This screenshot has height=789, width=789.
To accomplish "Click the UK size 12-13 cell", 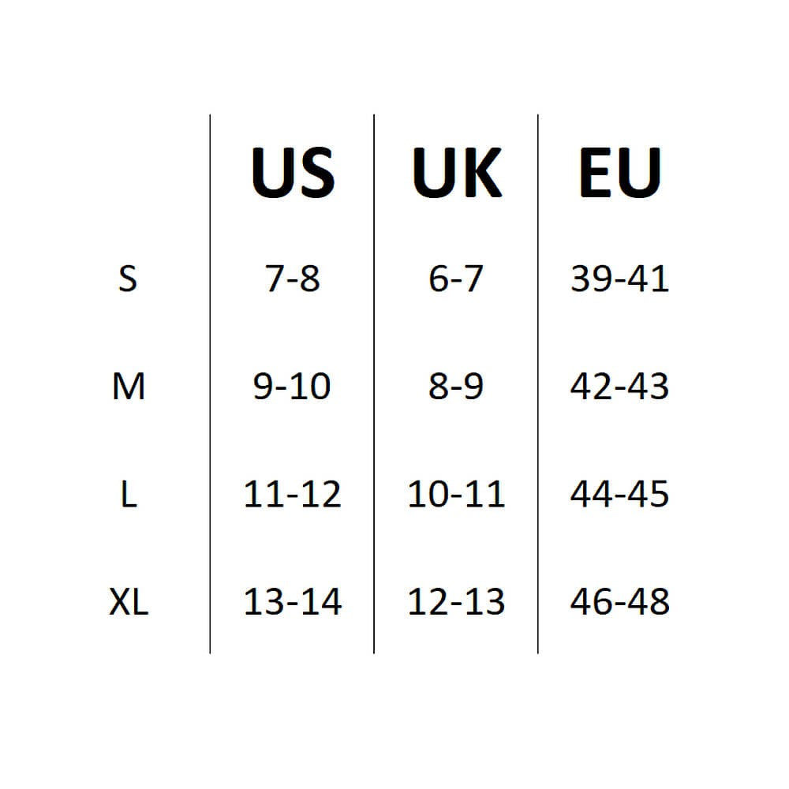I will point(456,603).
